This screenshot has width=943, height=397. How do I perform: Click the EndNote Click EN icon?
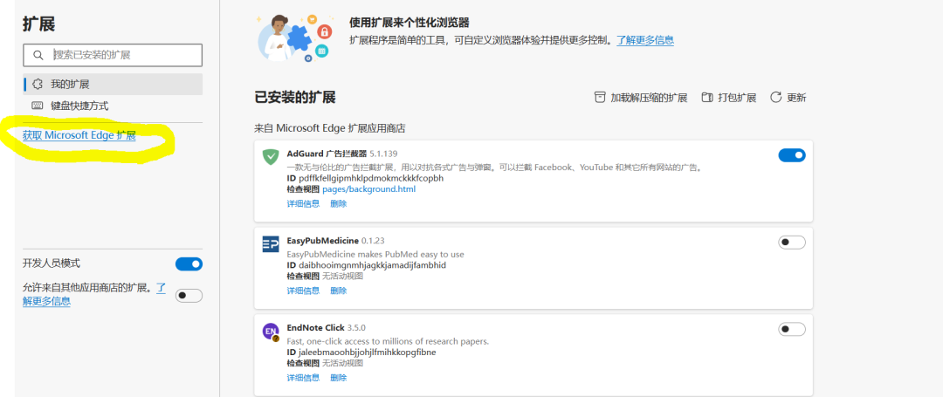click(271, 332)
